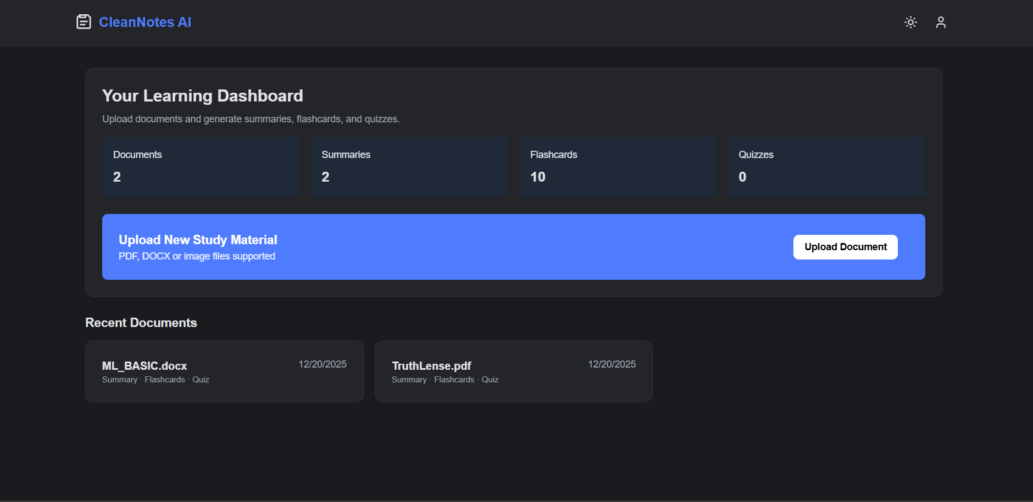The image size is (1033, 502).
Task: Click the Upload Document button
Action: pos(845,247)
